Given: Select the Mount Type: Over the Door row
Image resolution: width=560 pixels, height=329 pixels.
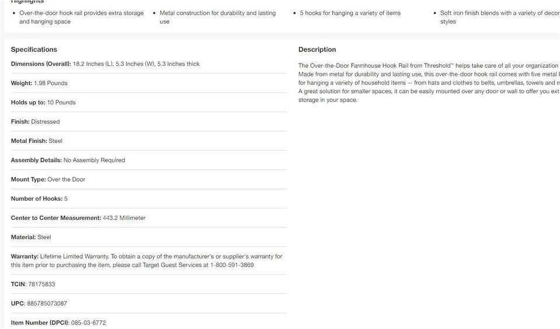Looking at the screenshot, I should tap(48, 180).
